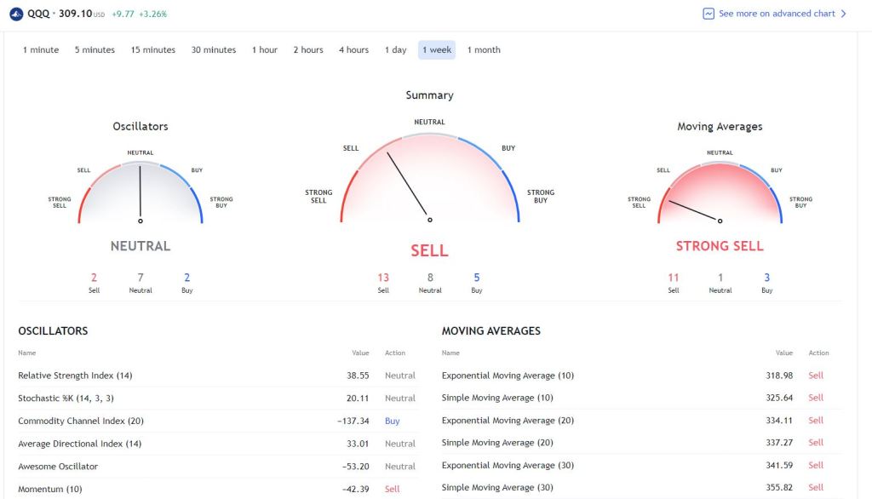Select the 15 minutes timeframe
Image resolution: width=872 pixels, height=499 pixels.
point(152,49)
